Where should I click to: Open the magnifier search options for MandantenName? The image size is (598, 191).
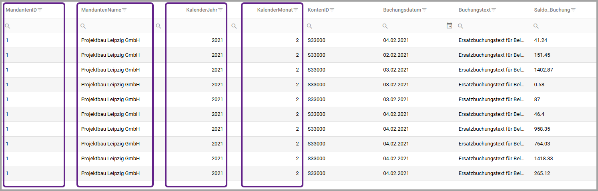tap(83, 26)
